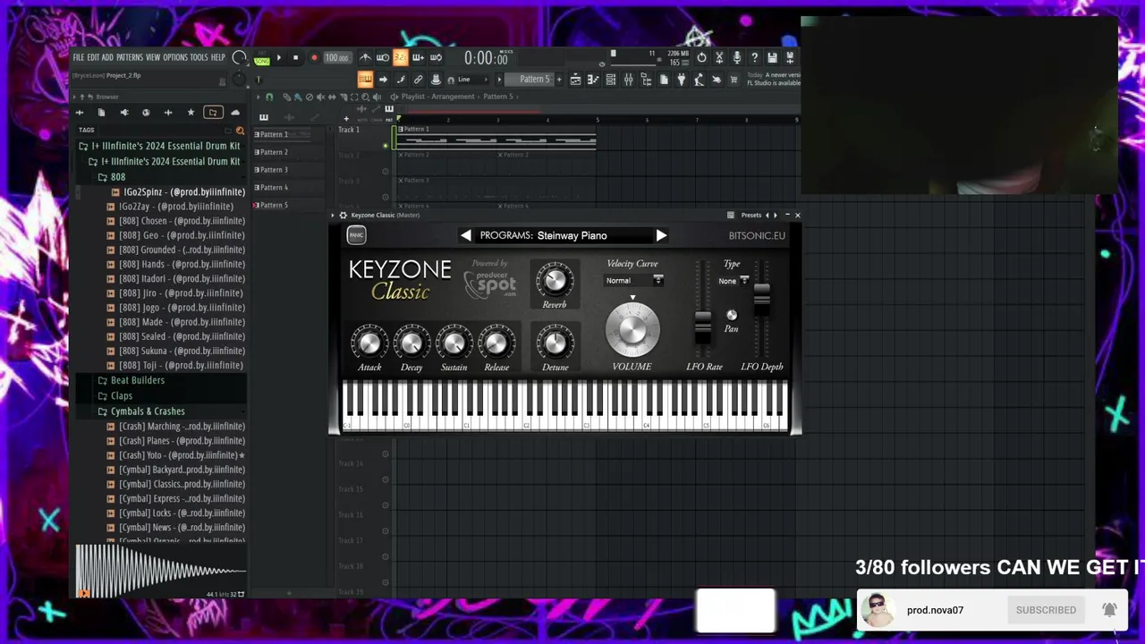Select the browser Files folder tab icon
Image resolution: width=1145 pixels, height=644 pixels.
click(213, 113)
